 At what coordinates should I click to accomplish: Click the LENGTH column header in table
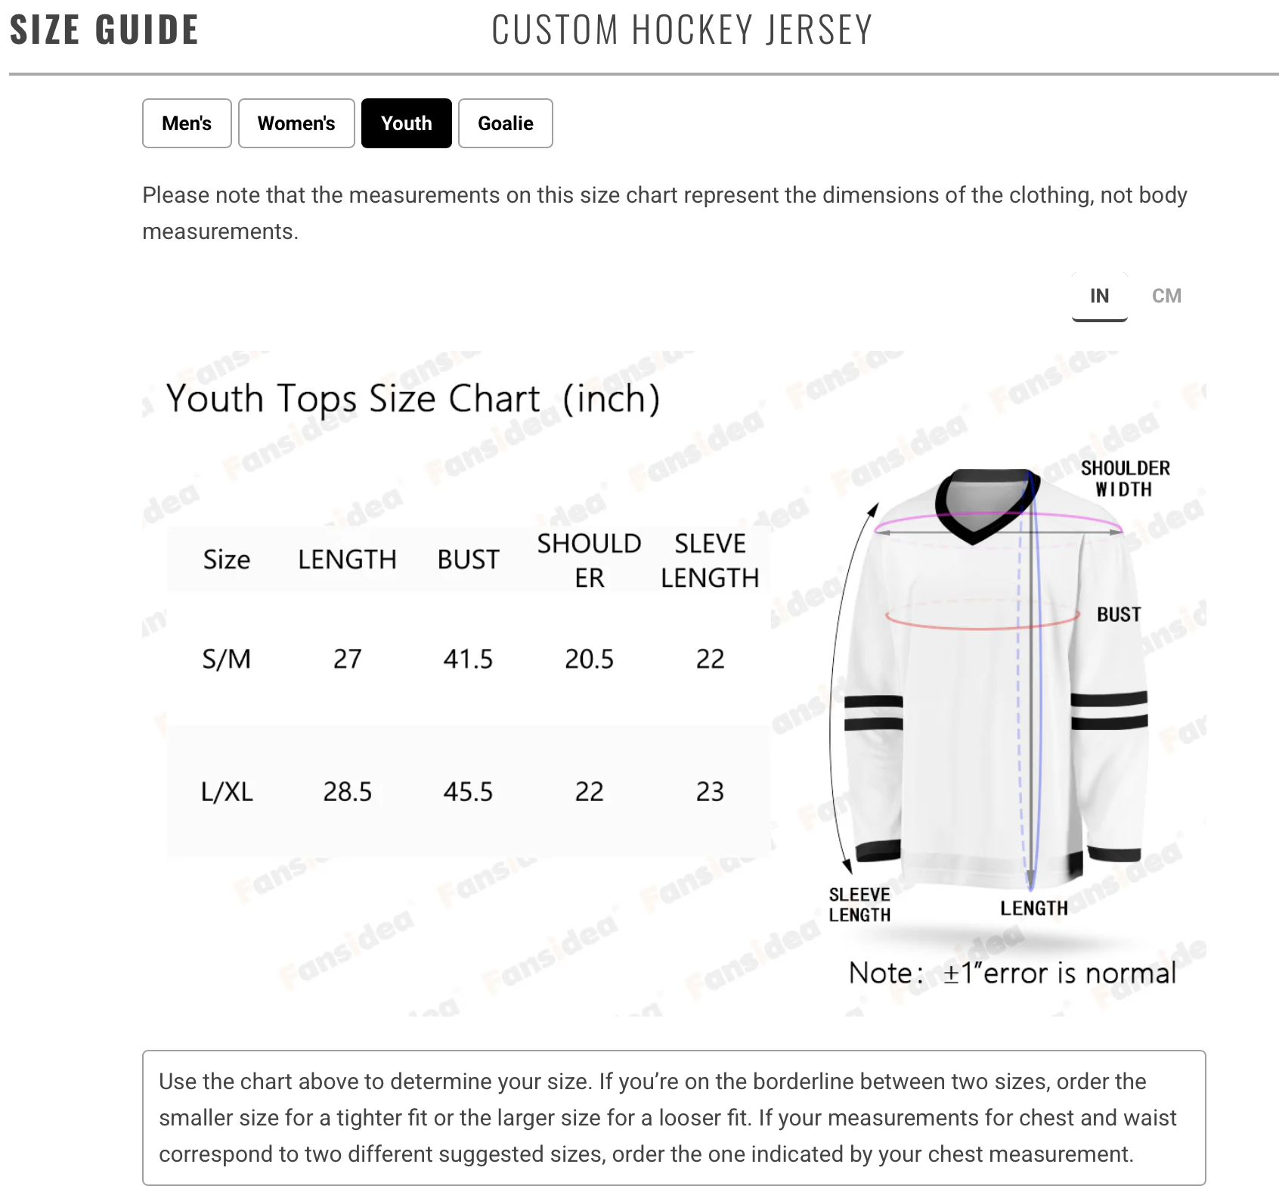[x=347, y=560]
